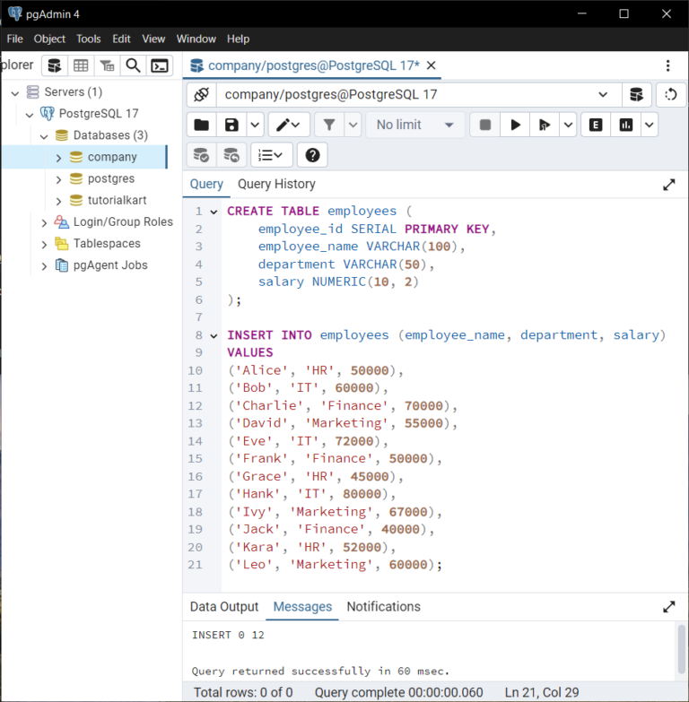Save the query file with floppy icon
This screenshot has width=689, height=702.
231,125
